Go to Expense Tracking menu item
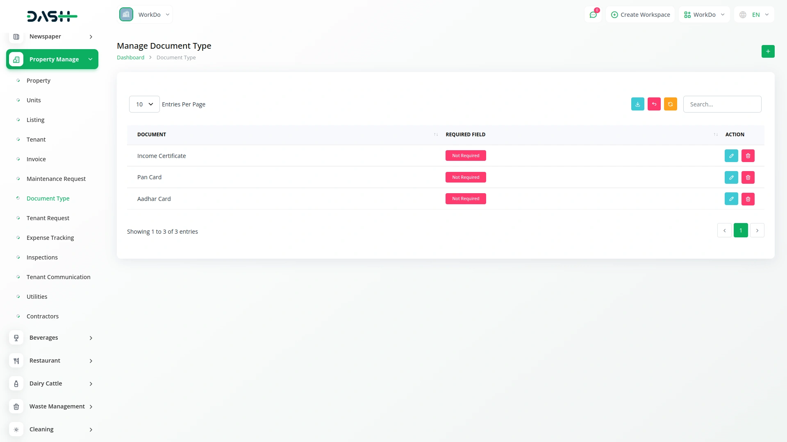 50,238
